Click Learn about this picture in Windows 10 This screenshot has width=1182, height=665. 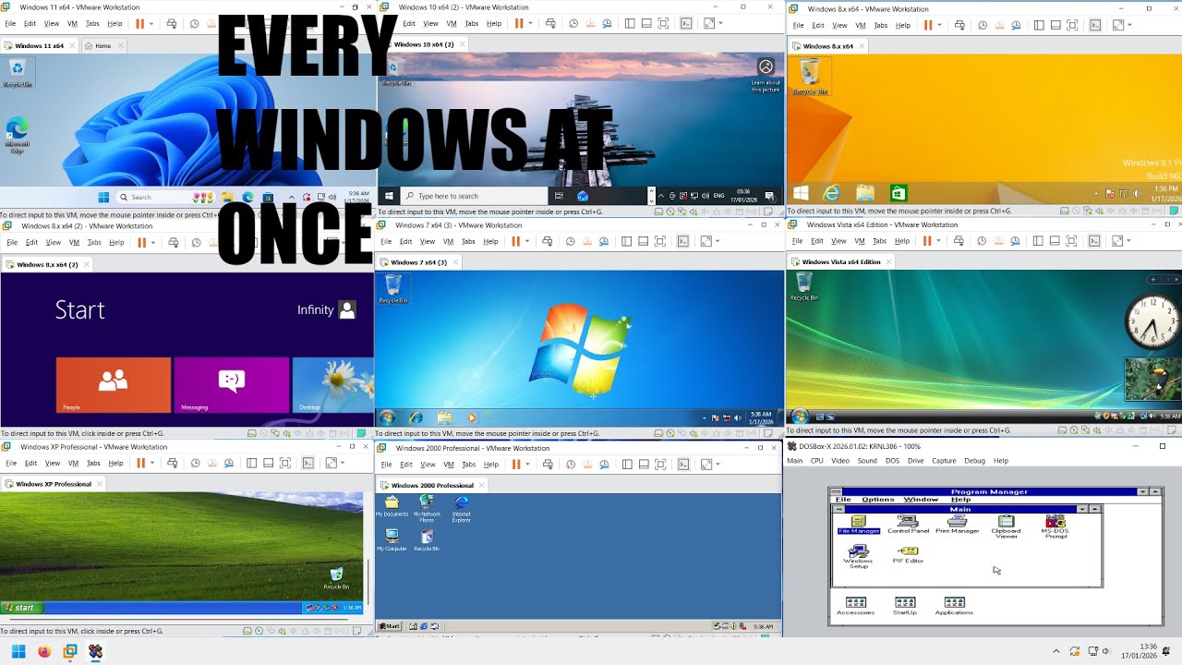(766, 75)
